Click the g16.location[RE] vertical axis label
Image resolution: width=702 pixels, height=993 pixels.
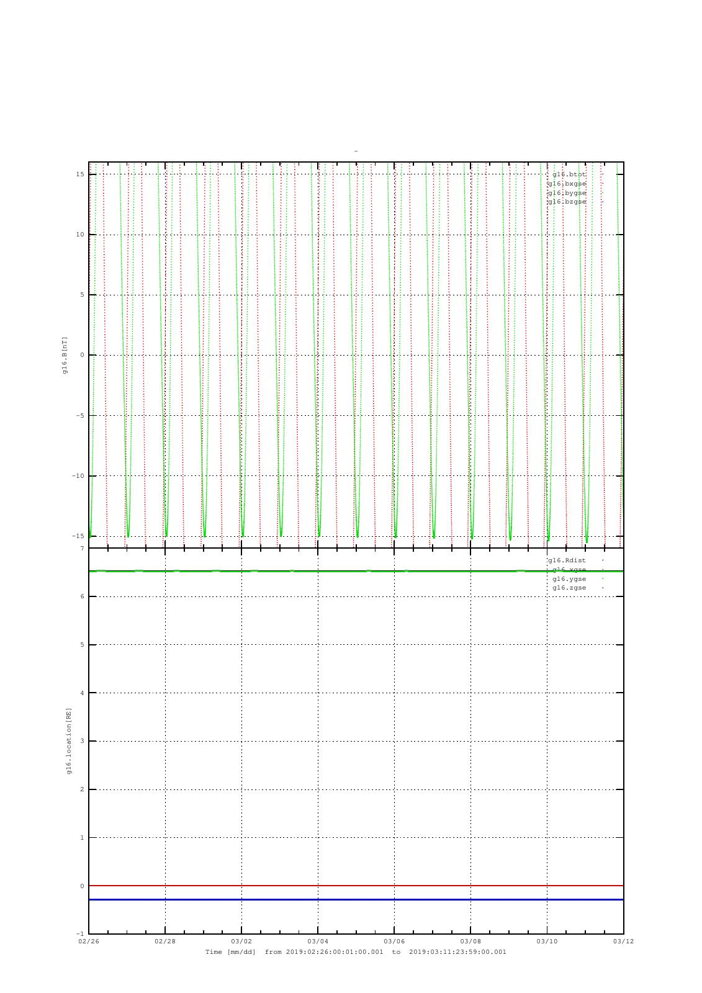pyautogui.click(x=70, y=741)
